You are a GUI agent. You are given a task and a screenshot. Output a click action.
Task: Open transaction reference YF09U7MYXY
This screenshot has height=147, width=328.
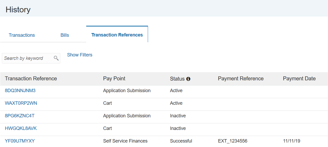[x=20, y=141]
